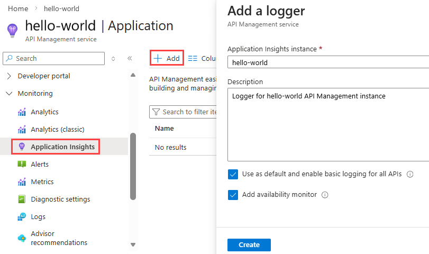Open Logs menu item

point(38,217)
